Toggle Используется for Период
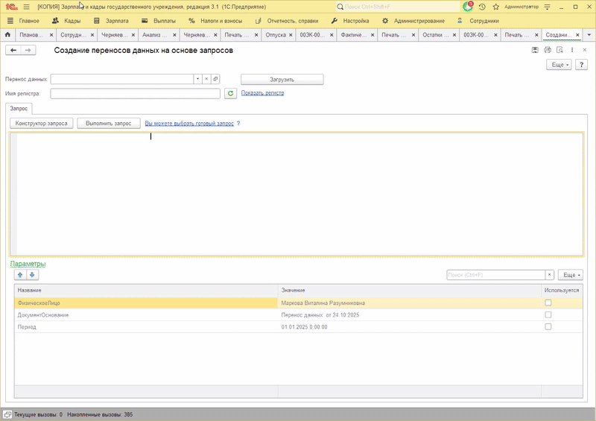Screen dimensions: 596x421 click(x=548, y=326)
